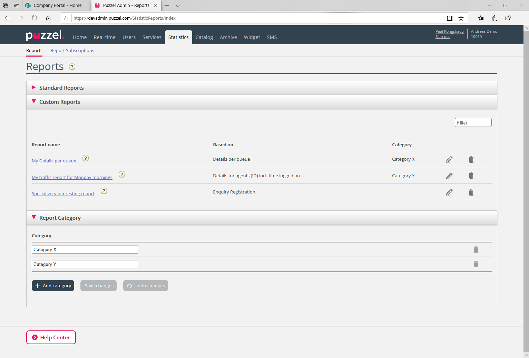Add this page to browser favorites star

click(461, 18)
